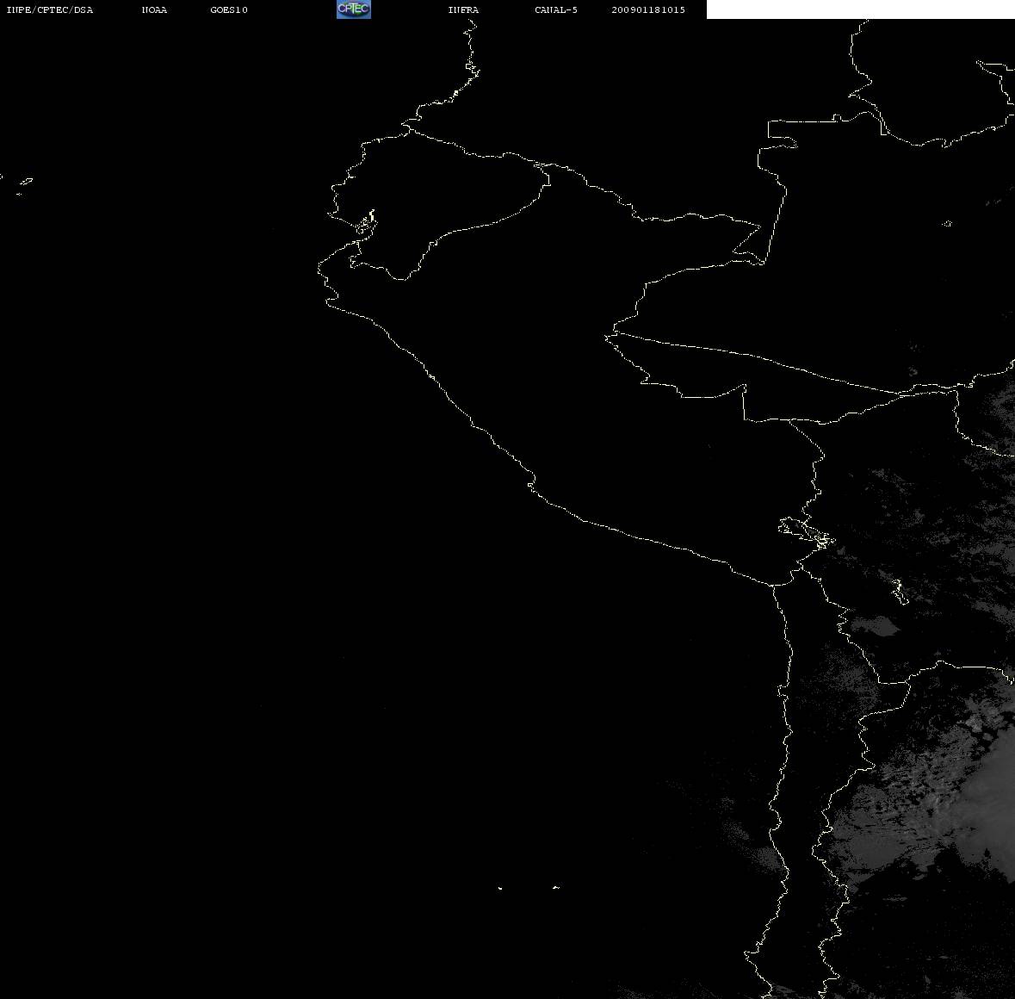Select the GOES10 satellite label

[229, 9]
